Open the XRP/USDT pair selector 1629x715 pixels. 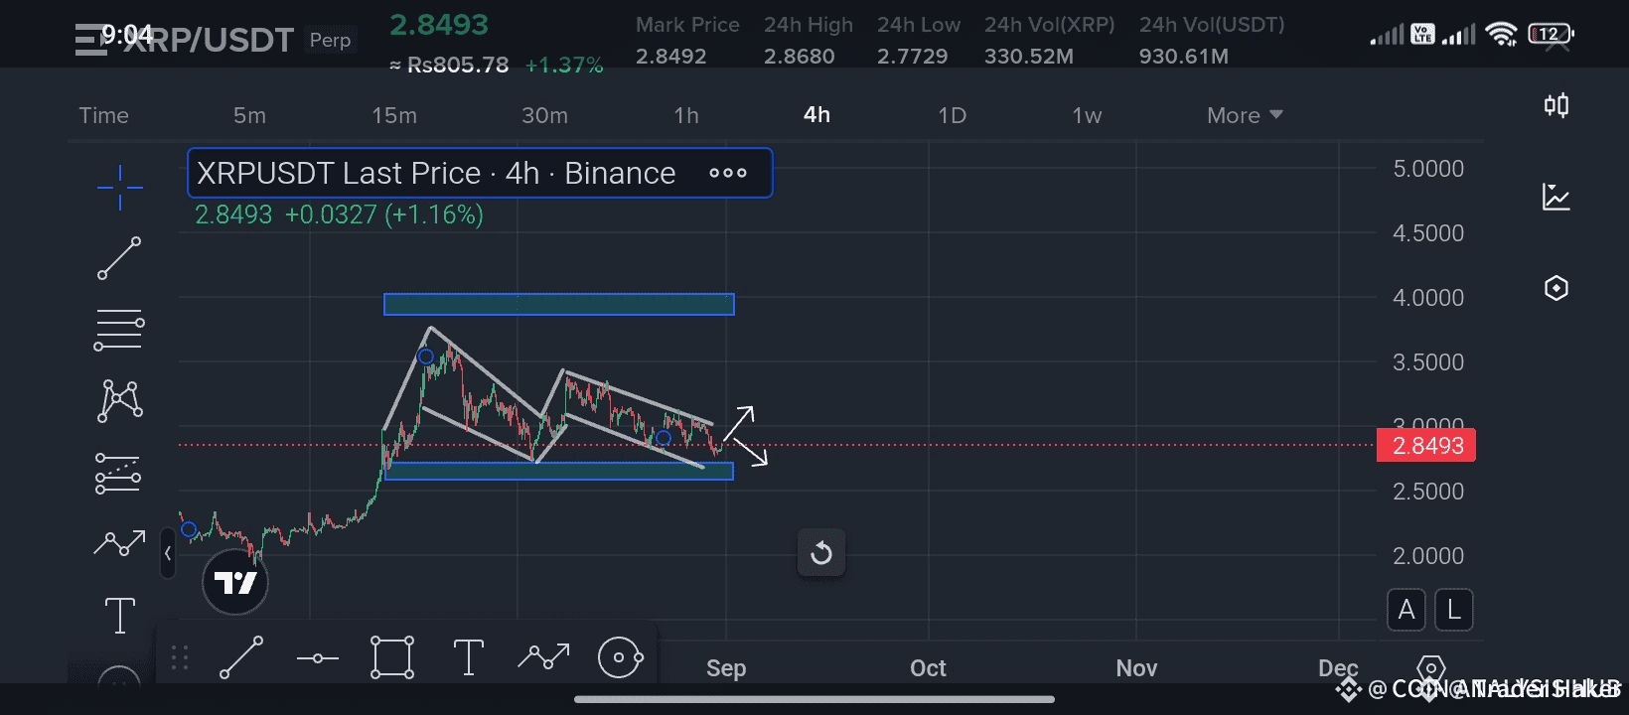click(x=209, y=40)
